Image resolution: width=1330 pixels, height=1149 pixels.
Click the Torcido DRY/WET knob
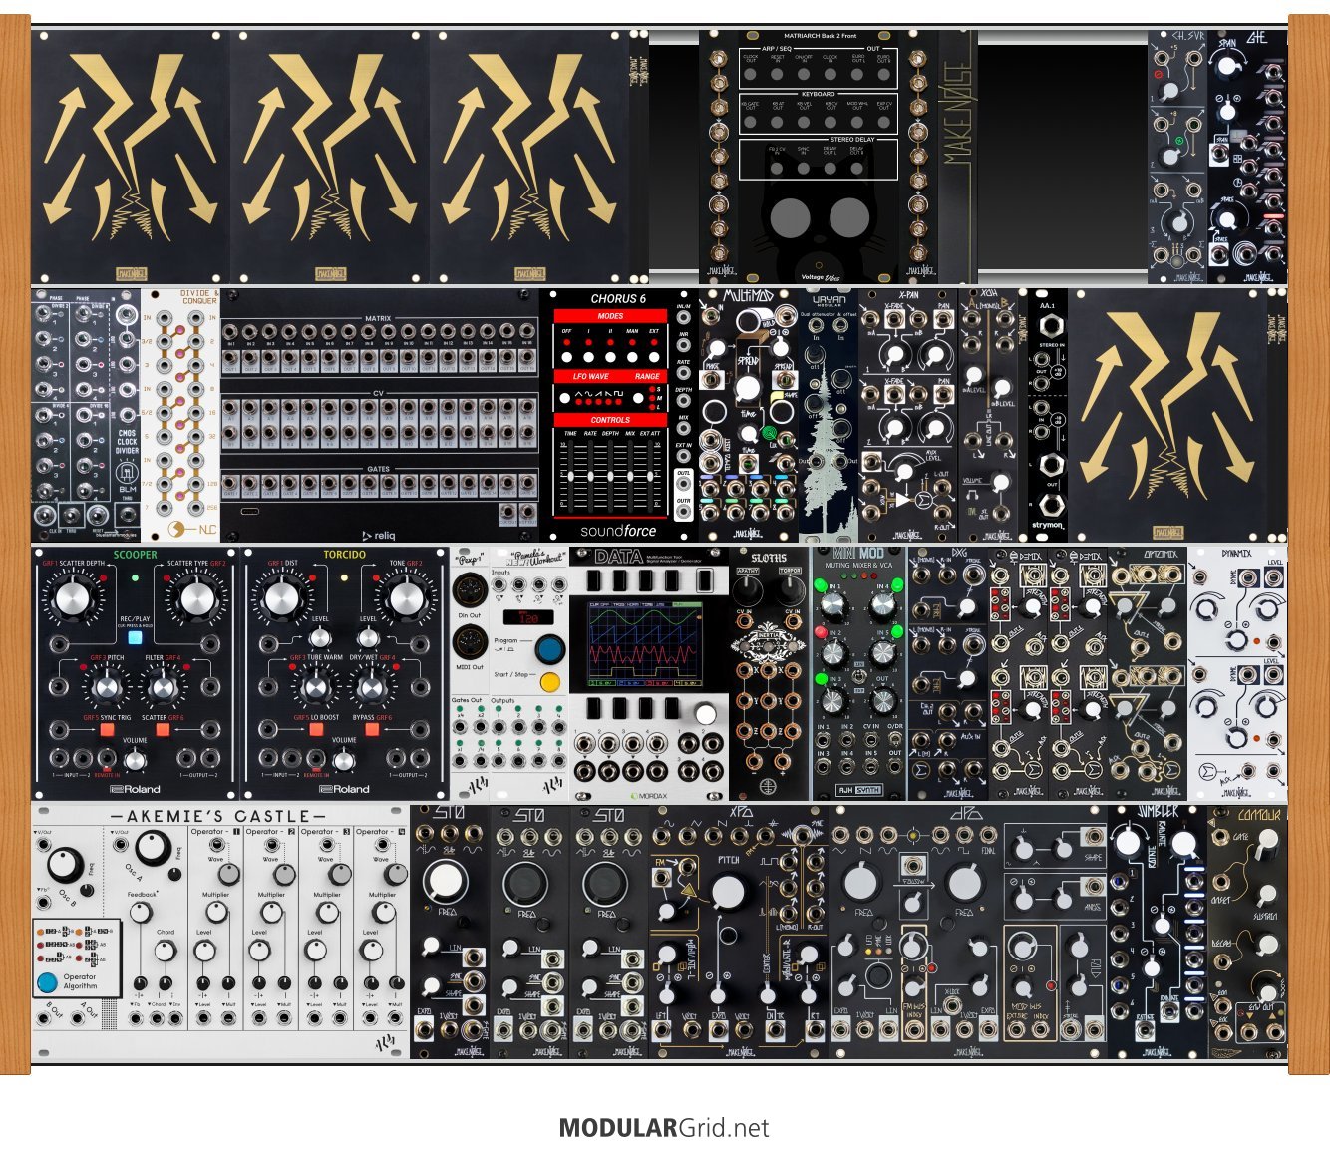click(372, 687)
